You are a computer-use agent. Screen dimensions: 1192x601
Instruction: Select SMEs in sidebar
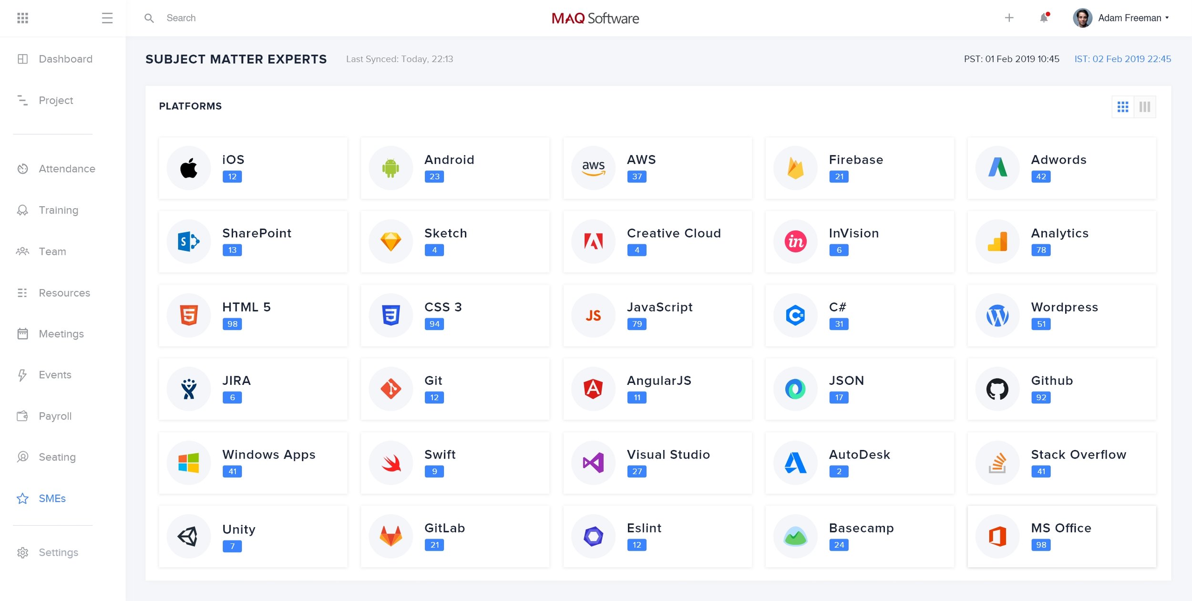point(41,499)
